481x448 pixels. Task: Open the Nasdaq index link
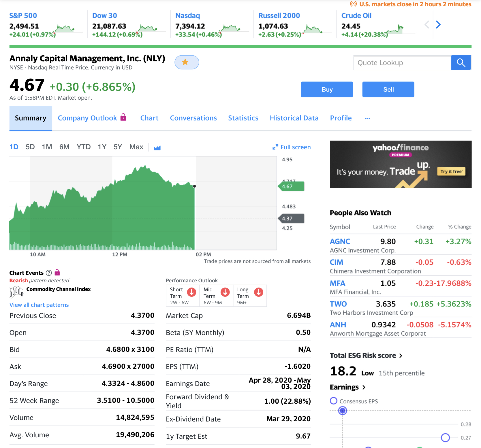pyautogui.click(x=188, y=16)
